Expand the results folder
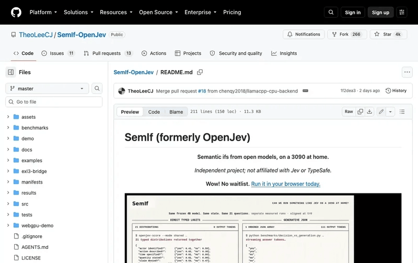 (8, 192)
